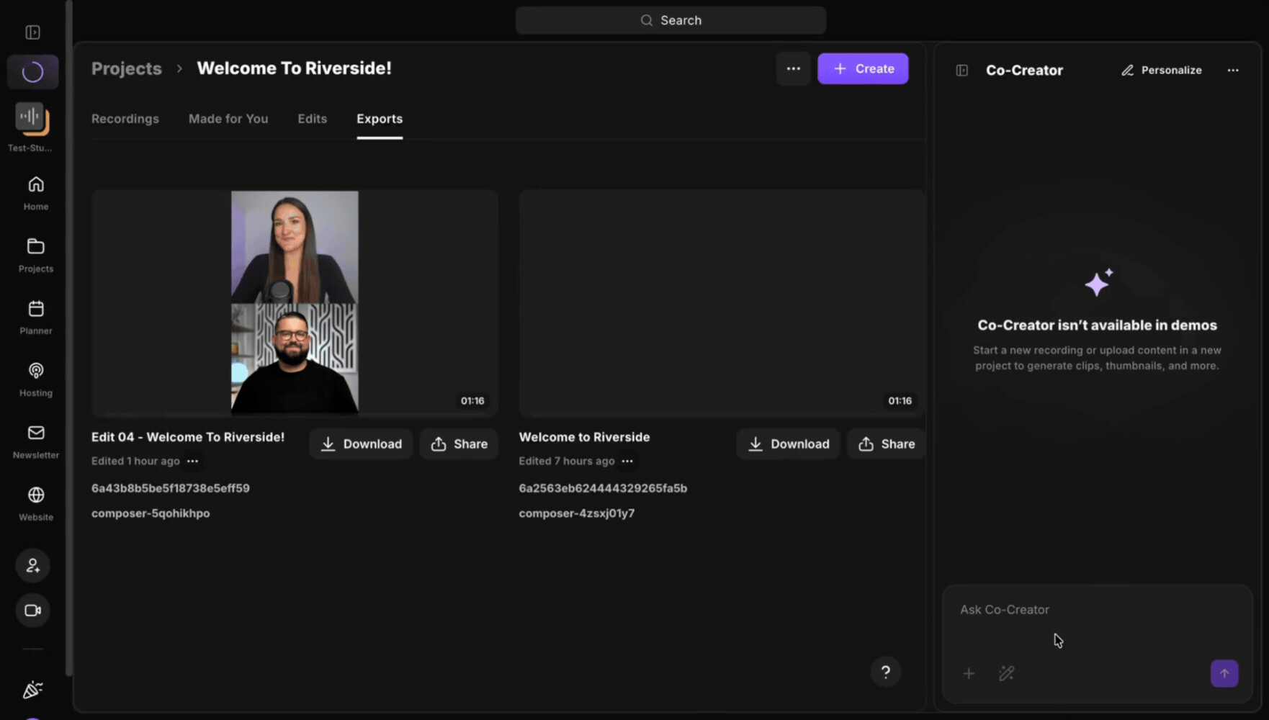Viewport: 1269px width, 720px height.
Task: Share Edit 04 - Welcome To Riverside!
Action: (459, 444)
